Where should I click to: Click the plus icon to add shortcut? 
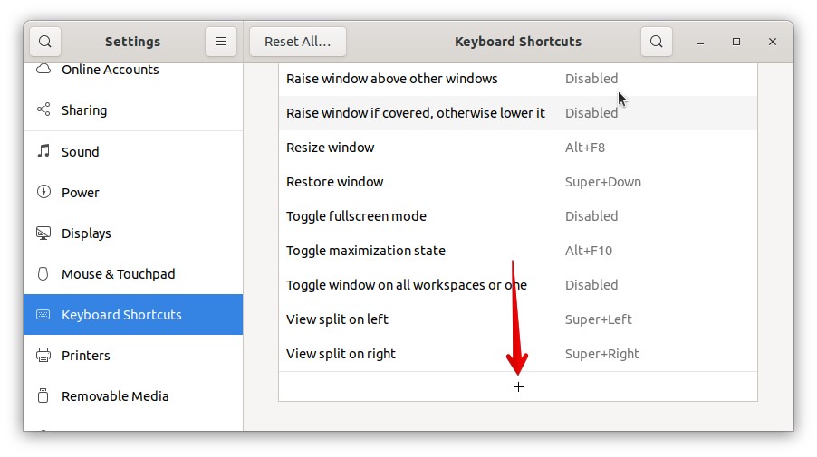tap(518, 387)
